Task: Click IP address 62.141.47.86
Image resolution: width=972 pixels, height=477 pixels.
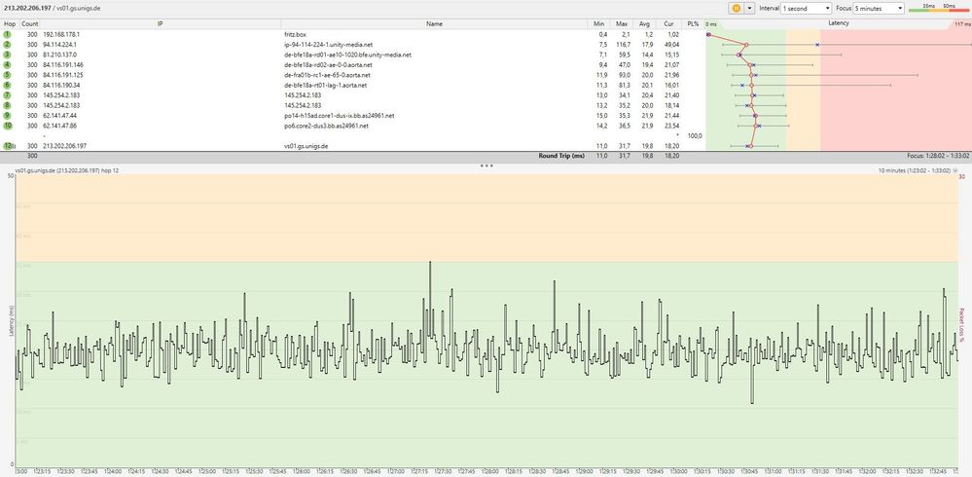Action: [60, 126]
